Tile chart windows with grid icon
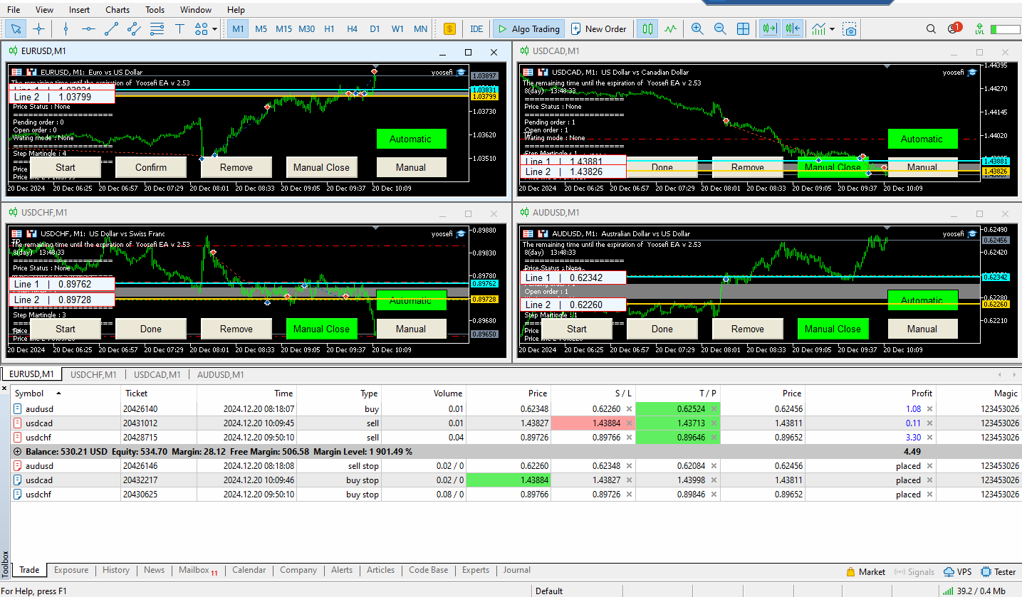1022x597 pixels. (x=743, y=29)
